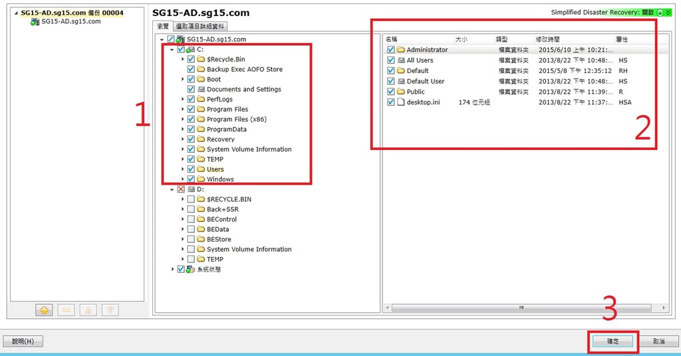Open the 選取項目詳細資料 tab
The image size is (681, 356).
point(200,27)
